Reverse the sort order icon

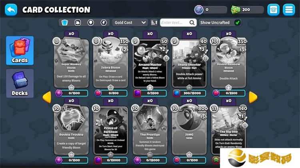(x=154, y=22)
